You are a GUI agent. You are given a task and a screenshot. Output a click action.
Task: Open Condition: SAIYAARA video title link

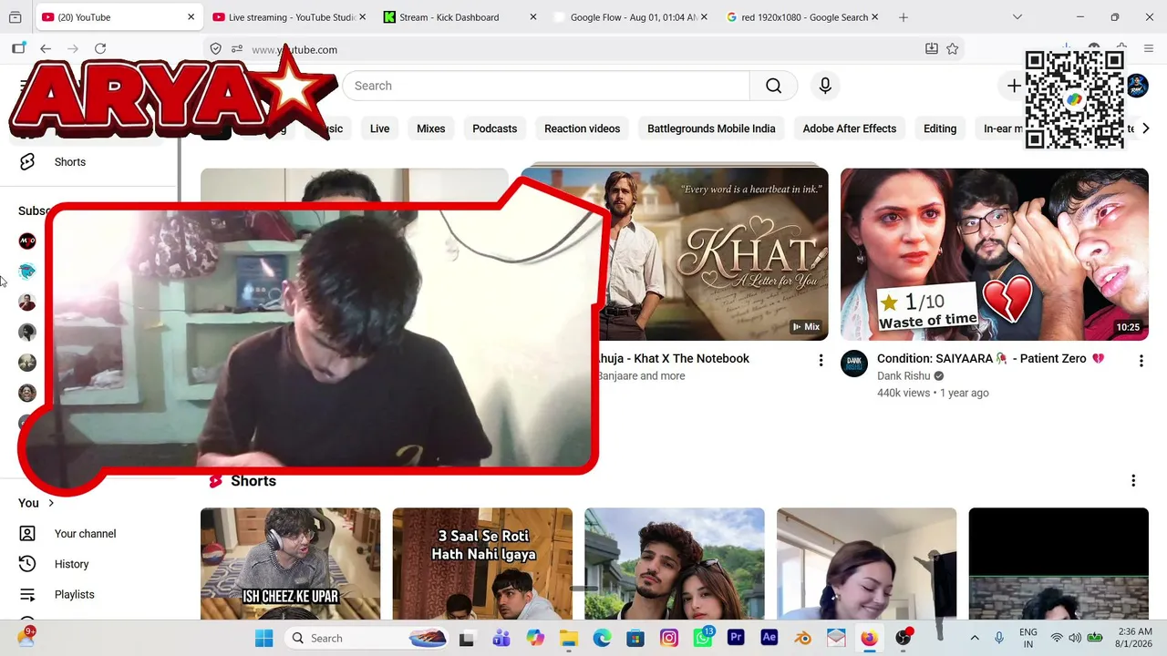click(x=990, y=359)
